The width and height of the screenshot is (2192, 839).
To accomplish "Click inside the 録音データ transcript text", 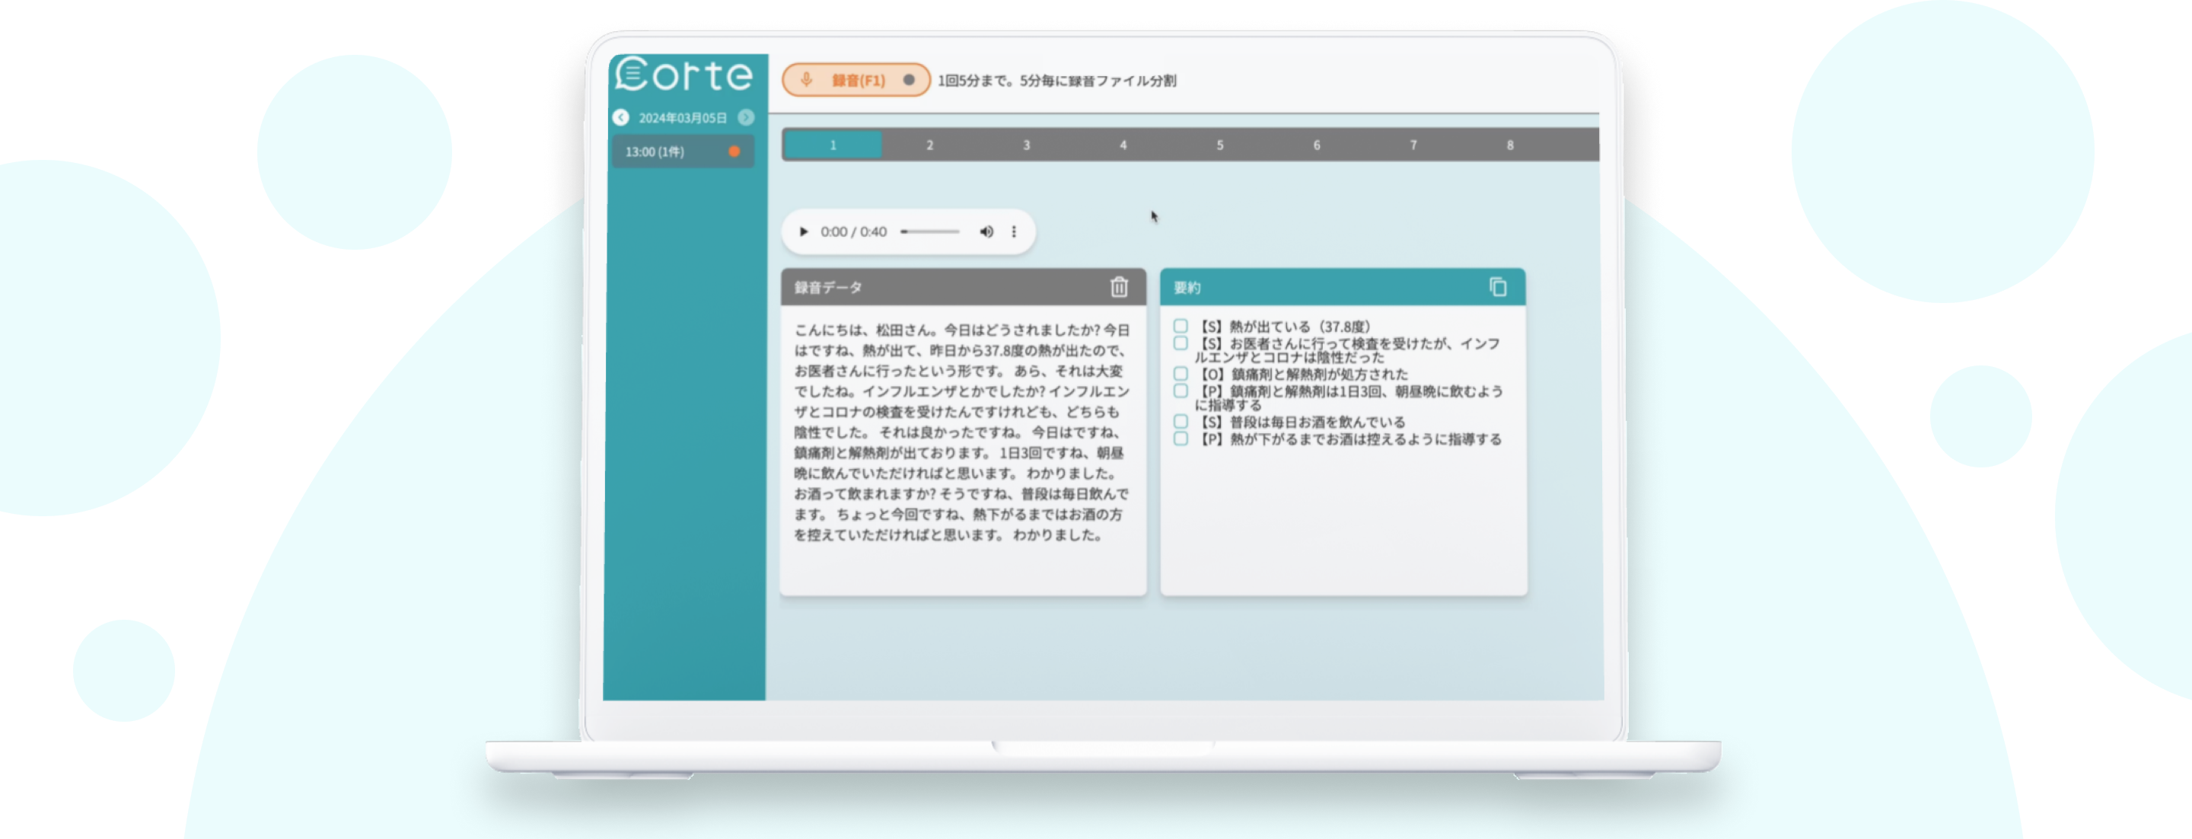I will (x=961, y=432).
